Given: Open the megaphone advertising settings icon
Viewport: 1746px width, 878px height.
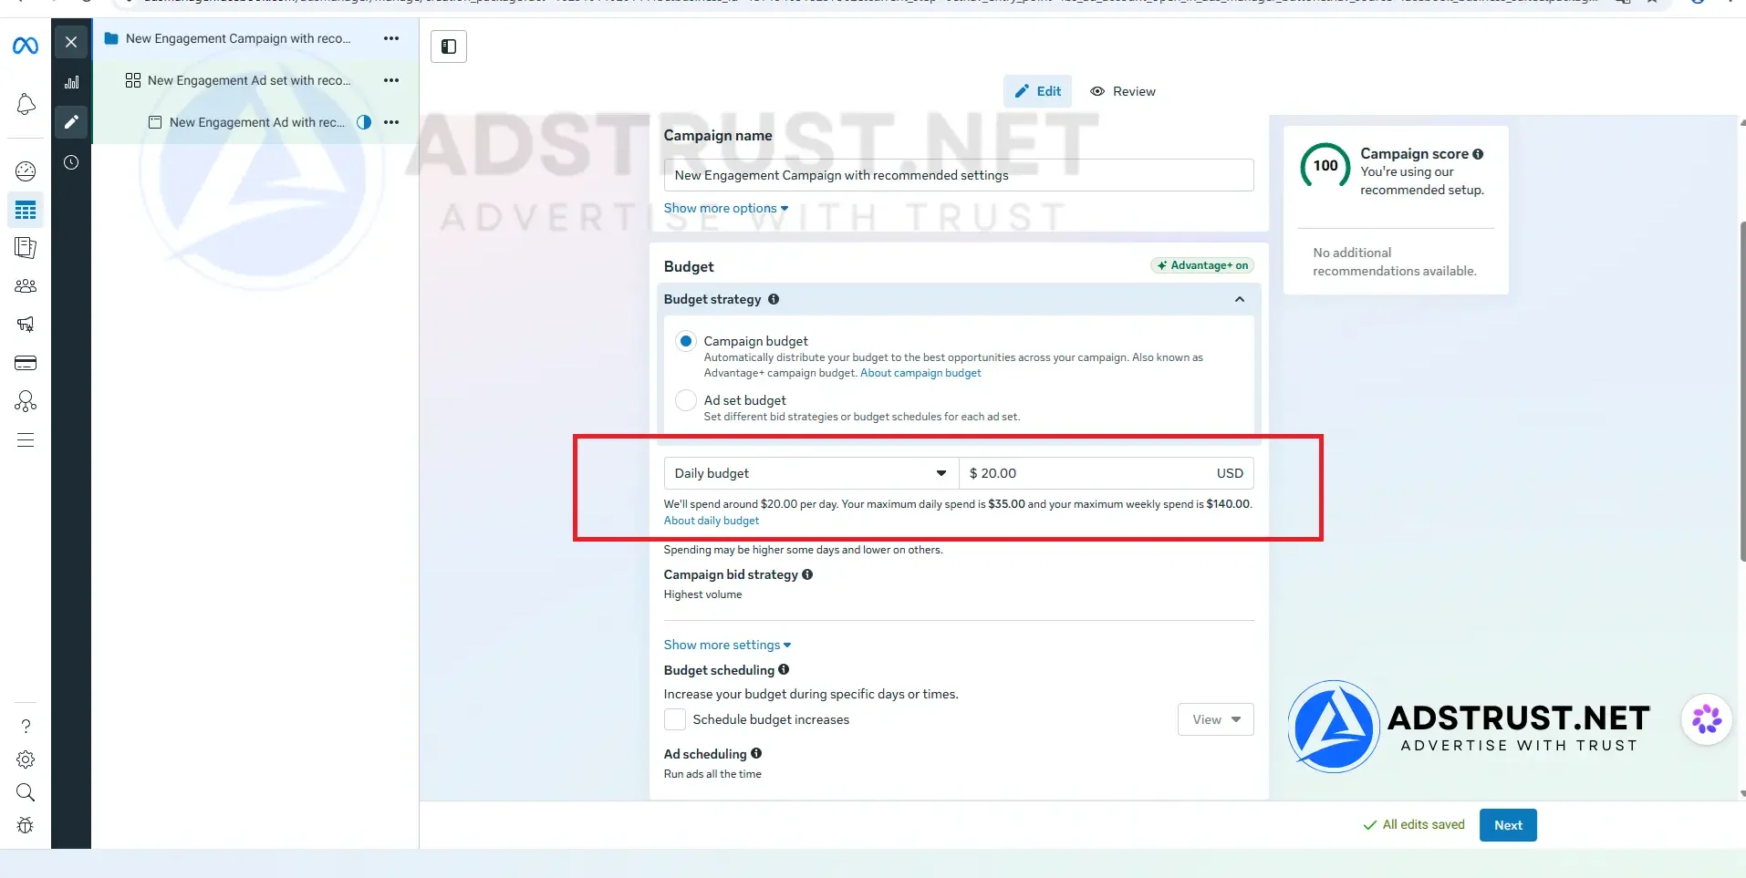Looking at the screenshot, I should click(x=26, y=325).
